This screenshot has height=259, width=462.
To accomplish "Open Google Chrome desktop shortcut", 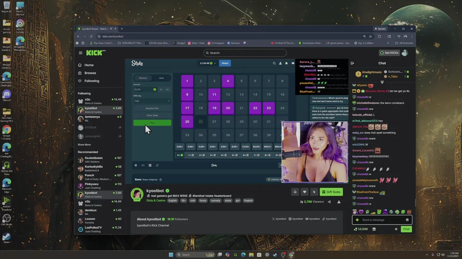I will point(6,132).
